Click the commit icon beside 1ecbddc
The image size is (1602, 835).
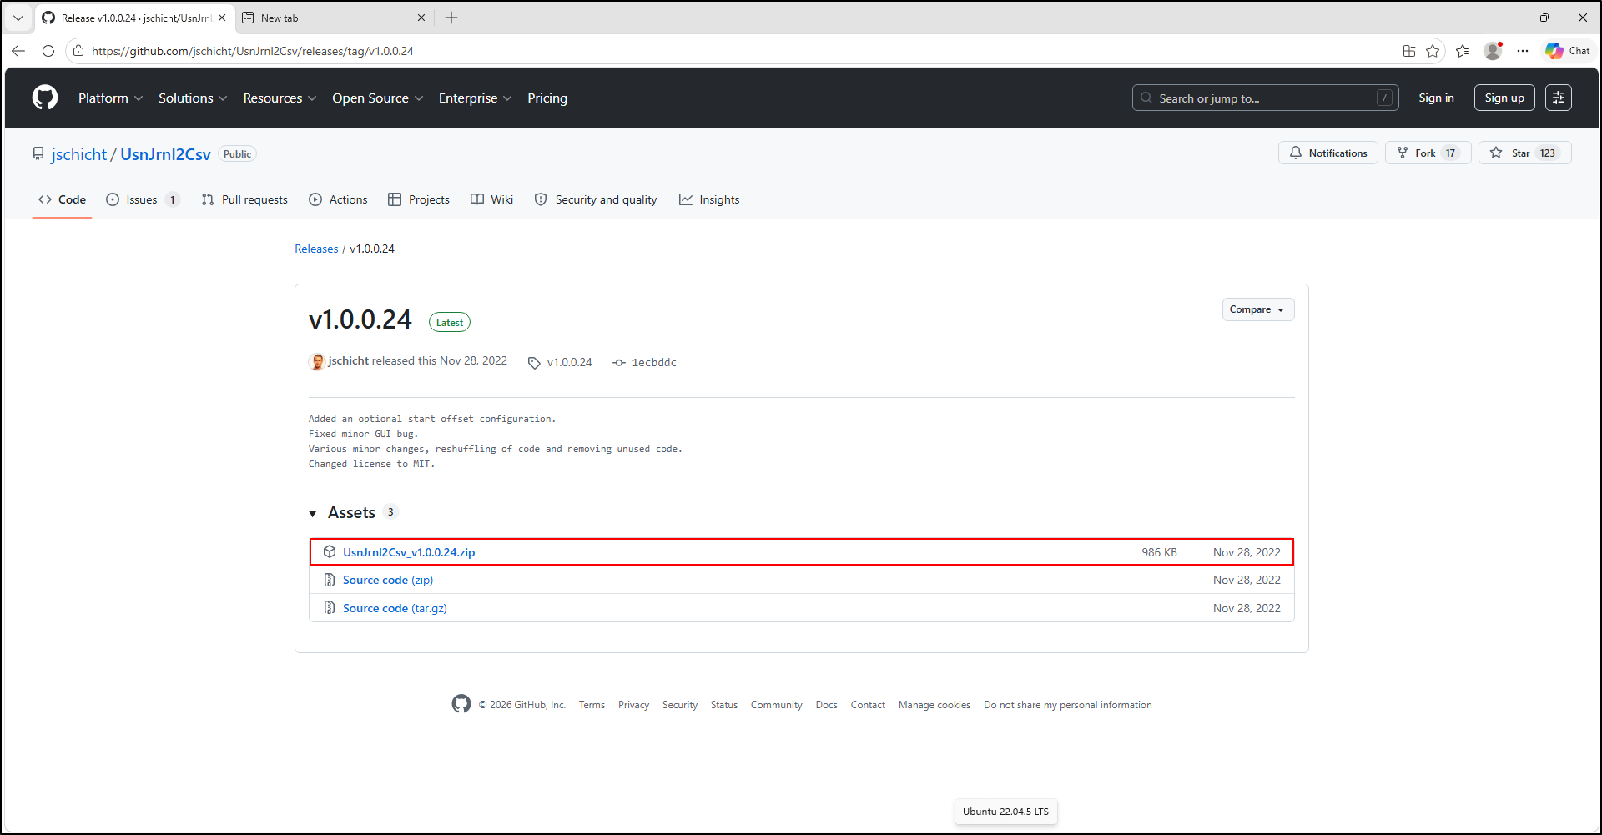619,363
